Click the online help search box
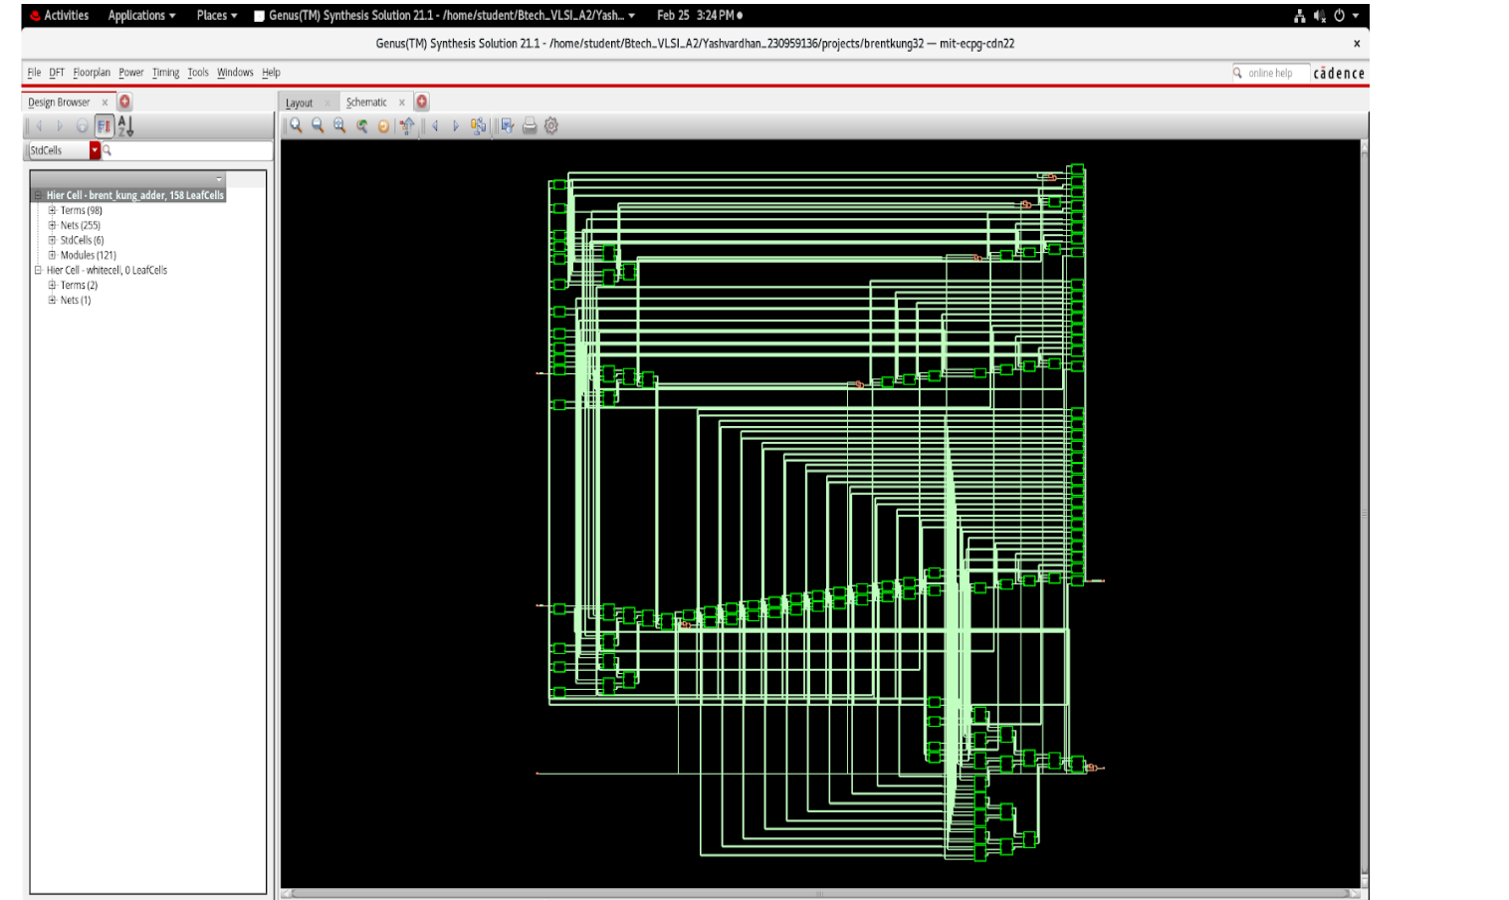The width and height of the screenshot is (1509, 900). (1274, 73)
